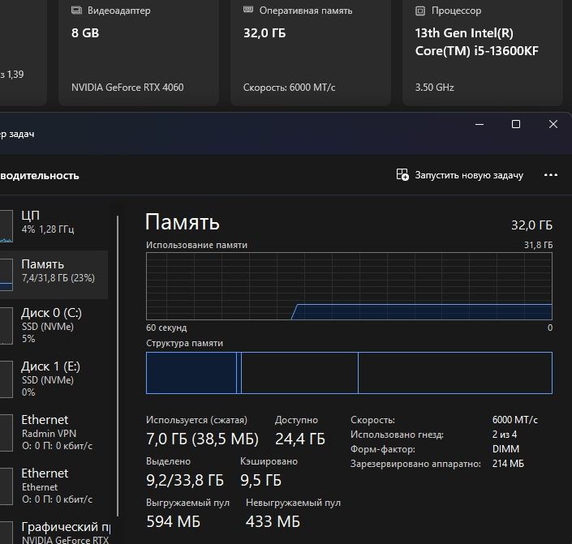The width and height of the screenshot is (572, 544).
Task: Click the Выделено 9,2/33,8 ГБ value
Action: pos(185,480)
